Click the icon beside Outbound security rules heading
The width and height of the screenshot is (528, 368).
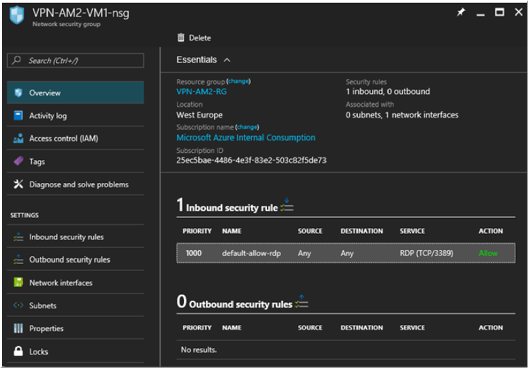click(x=302, y=302)
